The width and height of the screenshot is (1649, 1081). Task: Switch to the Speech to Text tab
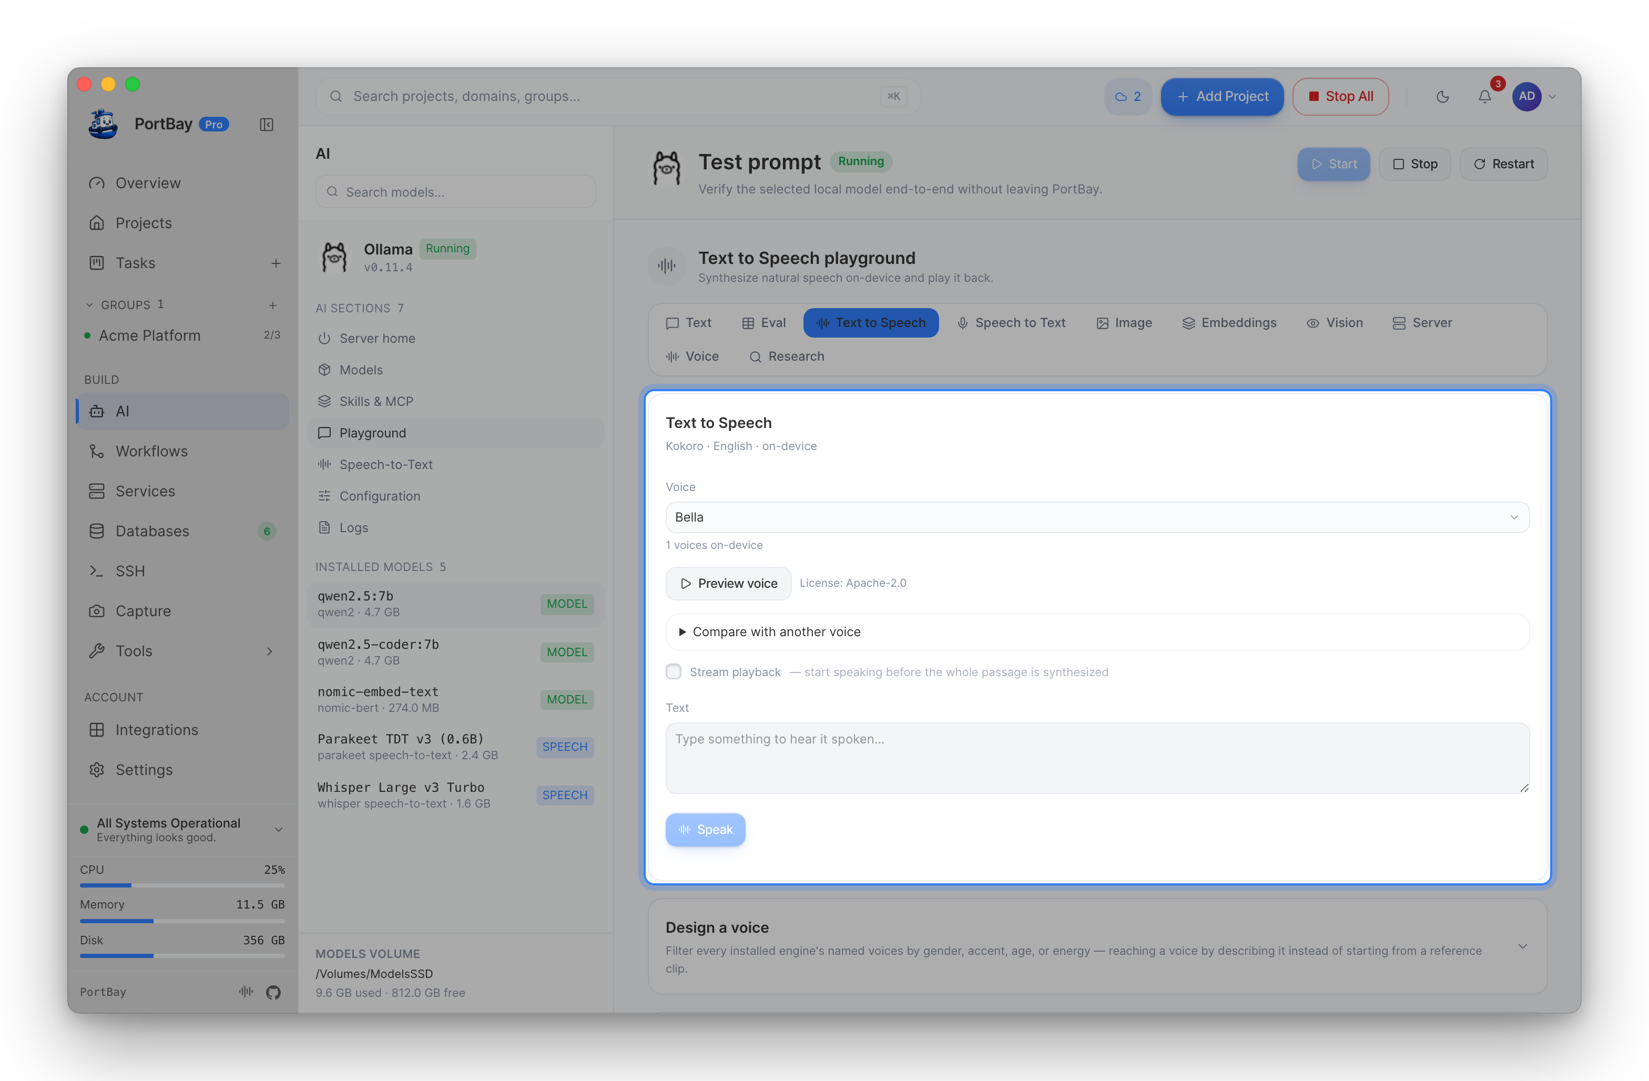[1012, 323]
